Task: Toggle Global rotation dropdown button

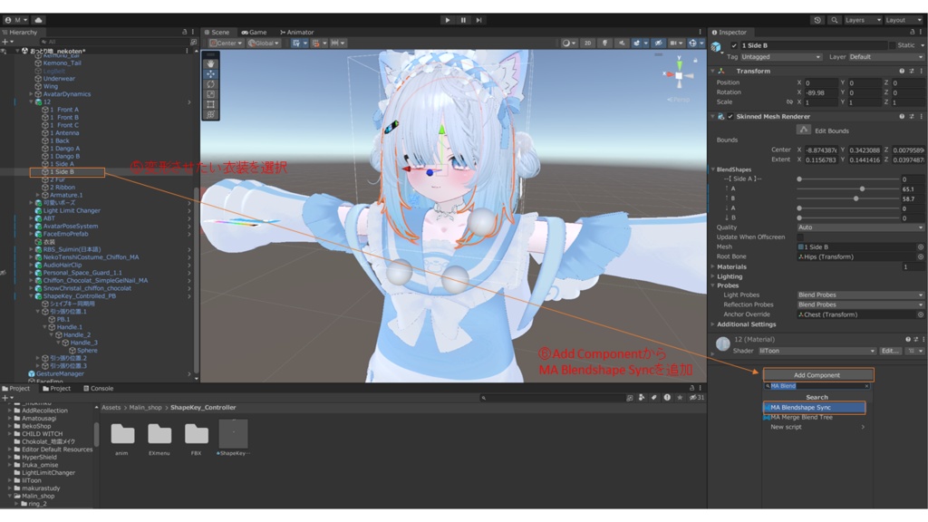Action: [x=264, y=43]
